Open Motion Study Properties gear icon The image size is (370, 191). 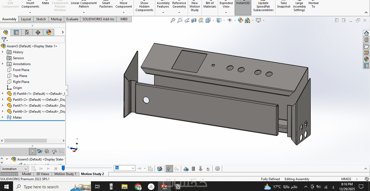click(218, 169)
